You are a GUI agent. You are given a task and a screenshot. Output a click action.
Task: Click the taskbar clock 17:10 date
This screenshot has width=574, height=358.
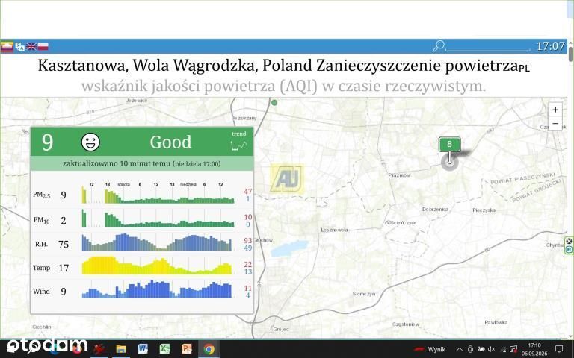tap(534, 349)
